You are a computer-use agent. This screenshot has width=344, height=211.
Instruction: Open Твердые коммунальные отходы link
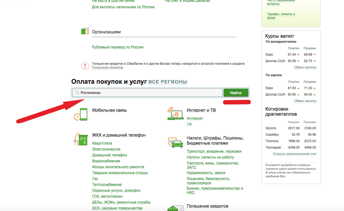tap(120, 173)
